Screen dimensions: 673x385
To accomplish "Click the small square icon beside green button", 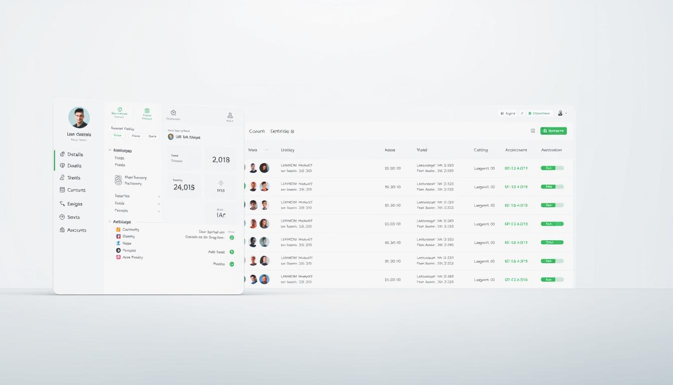I will coord(533,131).
